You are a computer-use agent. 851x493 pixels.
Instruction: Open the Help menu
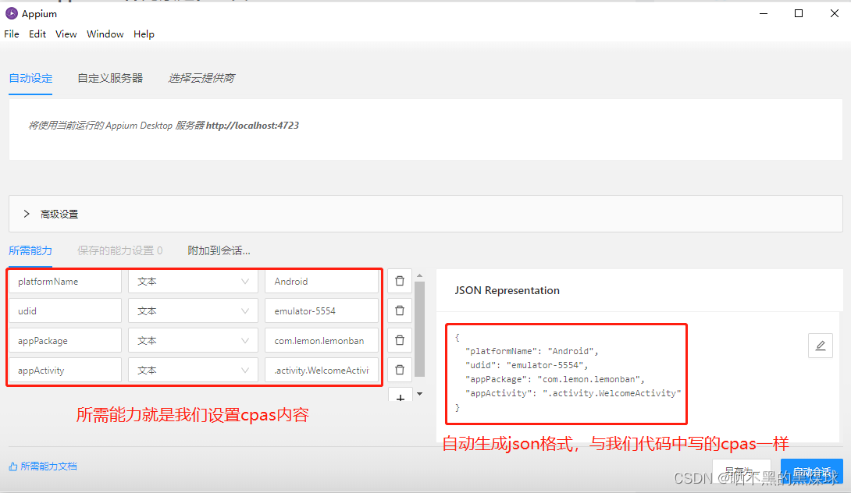pos(144,34)
